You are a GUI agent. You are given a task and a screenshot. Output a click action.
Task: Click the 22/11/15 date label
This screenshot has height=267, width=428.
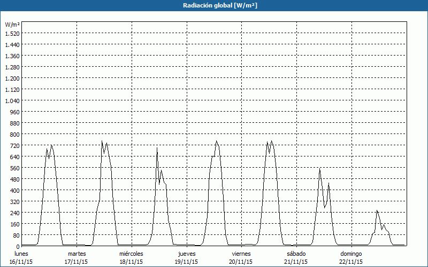tap(351, 262)
